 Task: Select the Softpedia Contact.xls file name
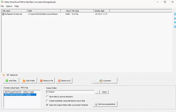pyautogui.click(x=13, y=14)
